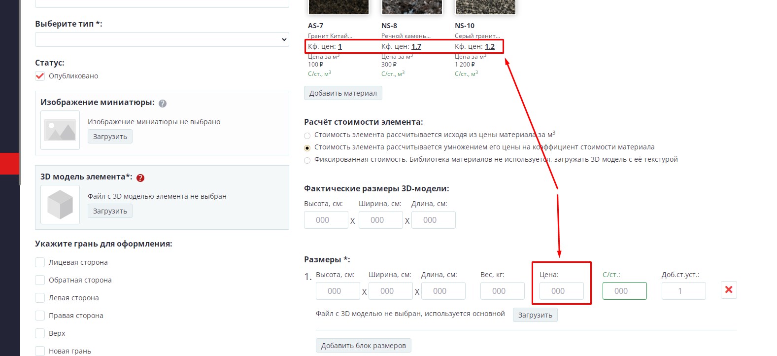Click the NS-8 material texture thumbnail
Screen dimensions: 777x356
[412, 7]
